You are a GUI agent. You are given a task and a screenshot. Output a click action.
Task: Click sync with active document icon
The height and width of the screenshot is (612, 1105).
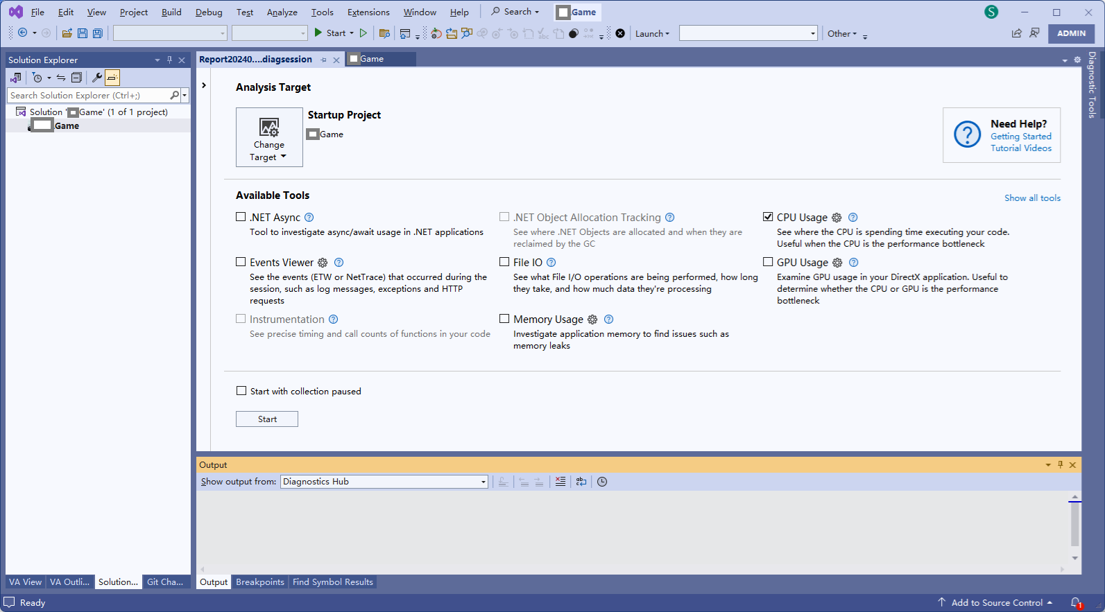[x=61, y=78]
